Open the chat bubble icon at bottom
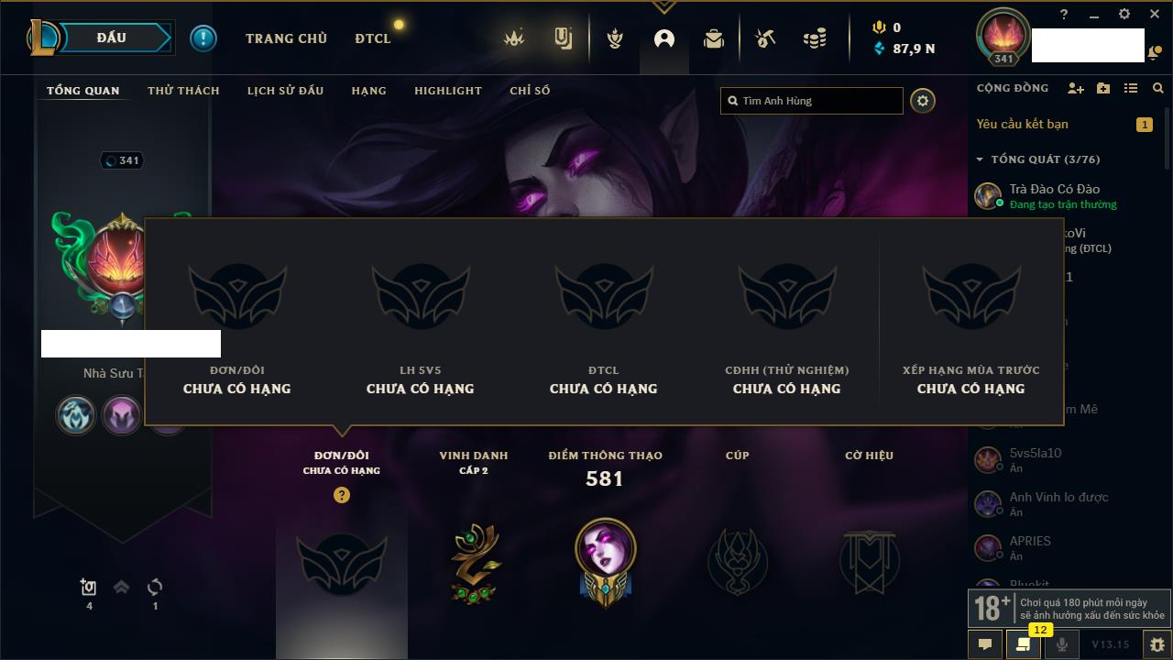Screen dimensions: 1173x660 985,644
